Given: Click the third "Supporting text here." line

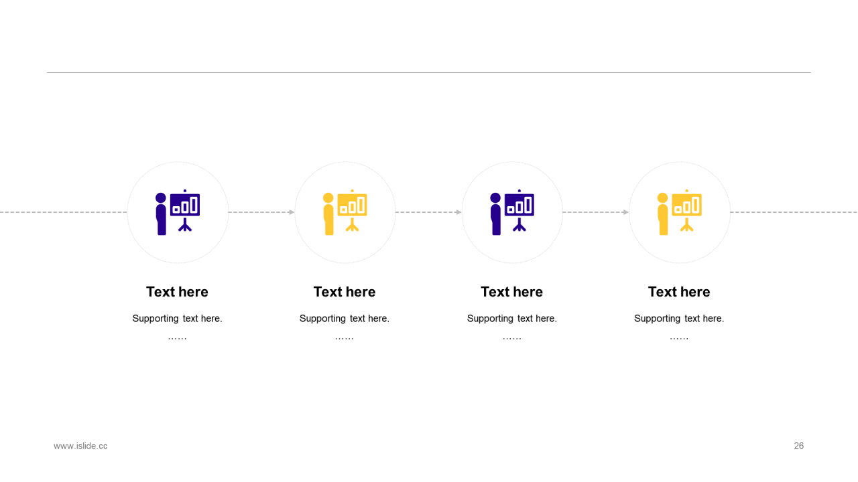Looking at the screenshot, I should pyautogui.click(x=511, y=319).
